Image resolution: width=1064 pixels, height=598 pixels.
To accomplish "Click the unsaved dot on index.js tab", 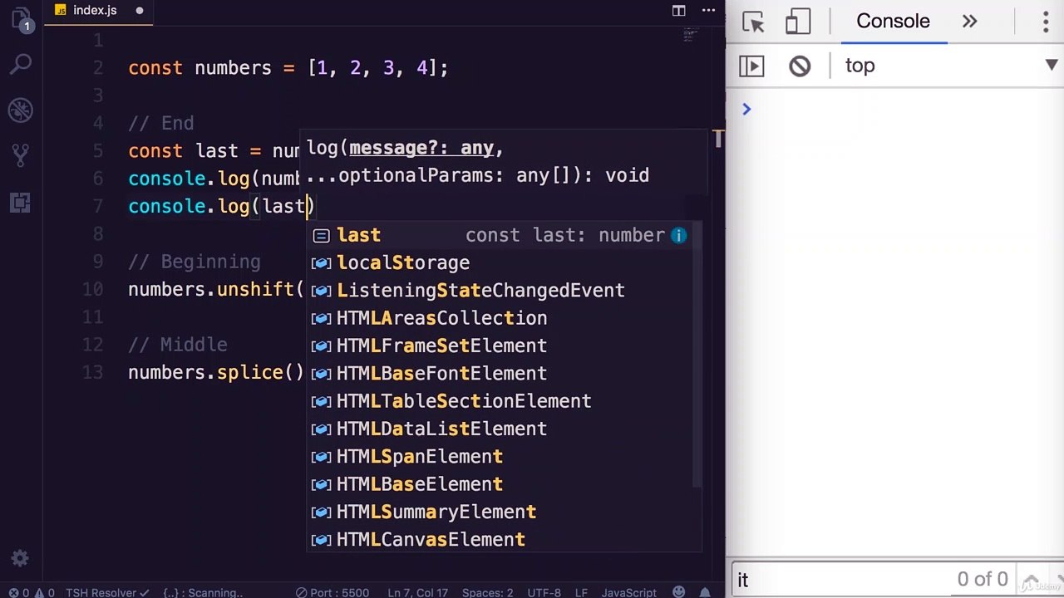I will (140, 11).
